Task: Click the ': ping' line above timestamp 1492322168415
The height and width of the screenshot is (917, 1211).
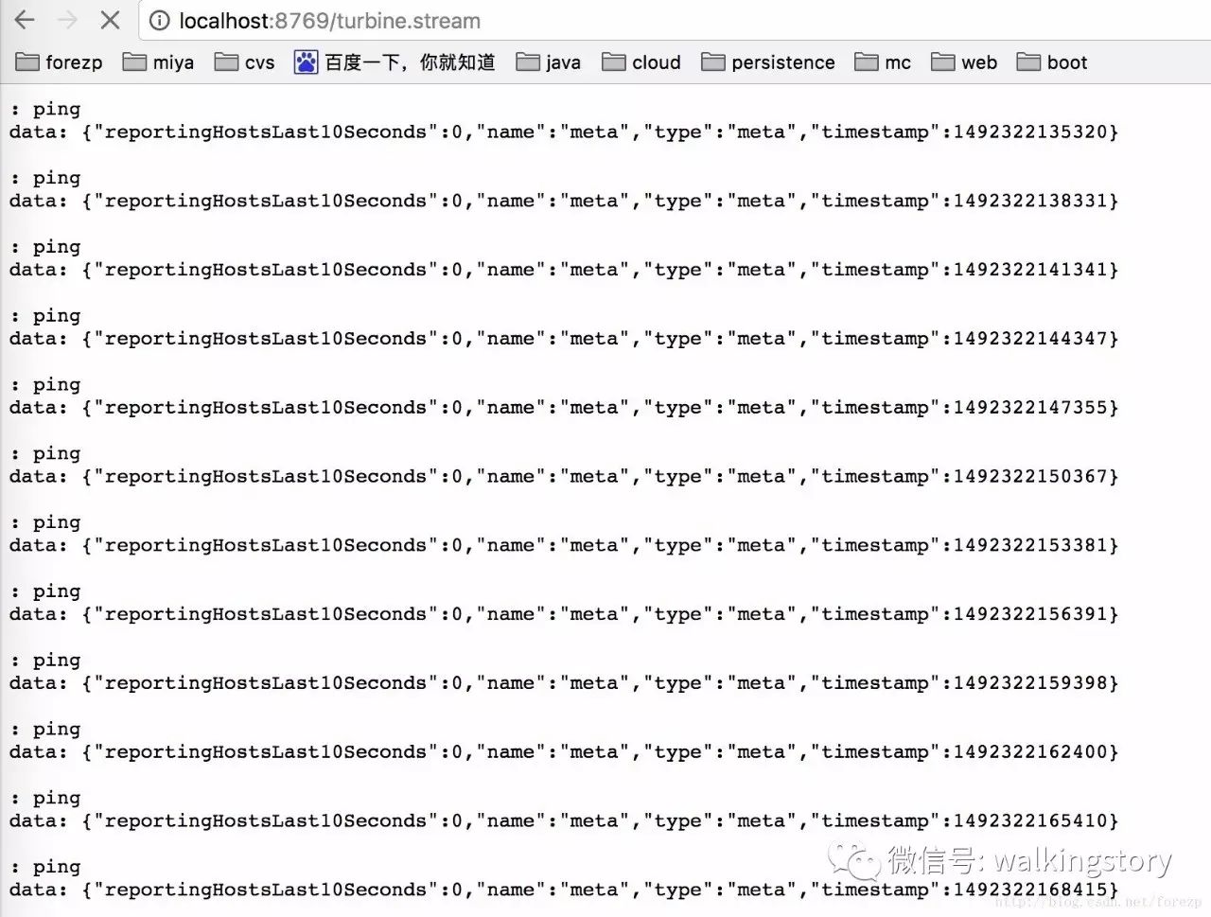Action: [x=45, y=868]
